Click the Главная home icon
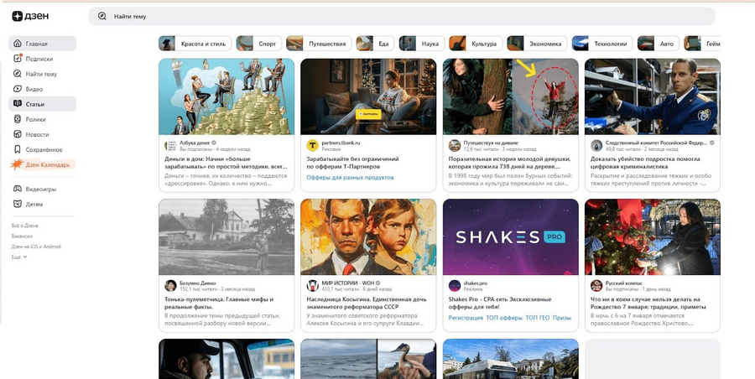The width and height of the screenshot is (755, 379). [18, 44]
